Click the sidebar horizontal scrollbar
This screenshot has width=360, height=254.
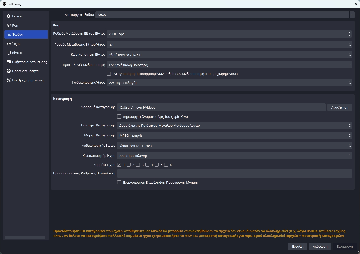click(x=25, y=238)
